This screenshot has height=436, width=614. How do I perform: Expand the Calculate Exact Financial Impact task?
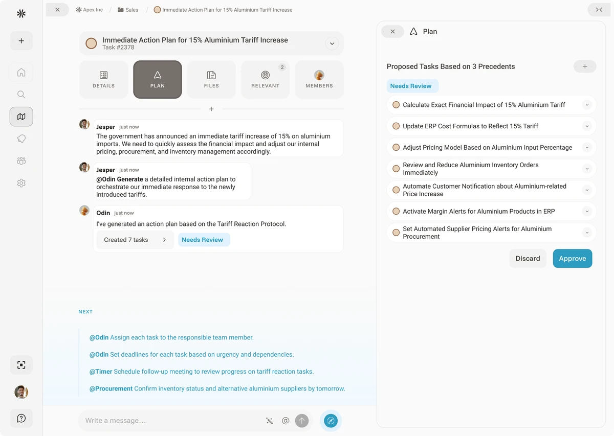587,104
